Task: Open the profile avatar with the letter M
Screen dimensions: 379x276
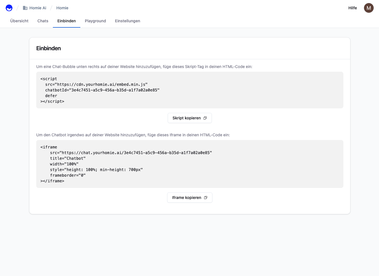Action: coord(369,8)
